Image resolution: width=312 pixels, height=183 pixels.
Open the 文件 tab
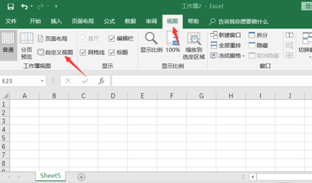pyautogui.click(x=11, y=21)
